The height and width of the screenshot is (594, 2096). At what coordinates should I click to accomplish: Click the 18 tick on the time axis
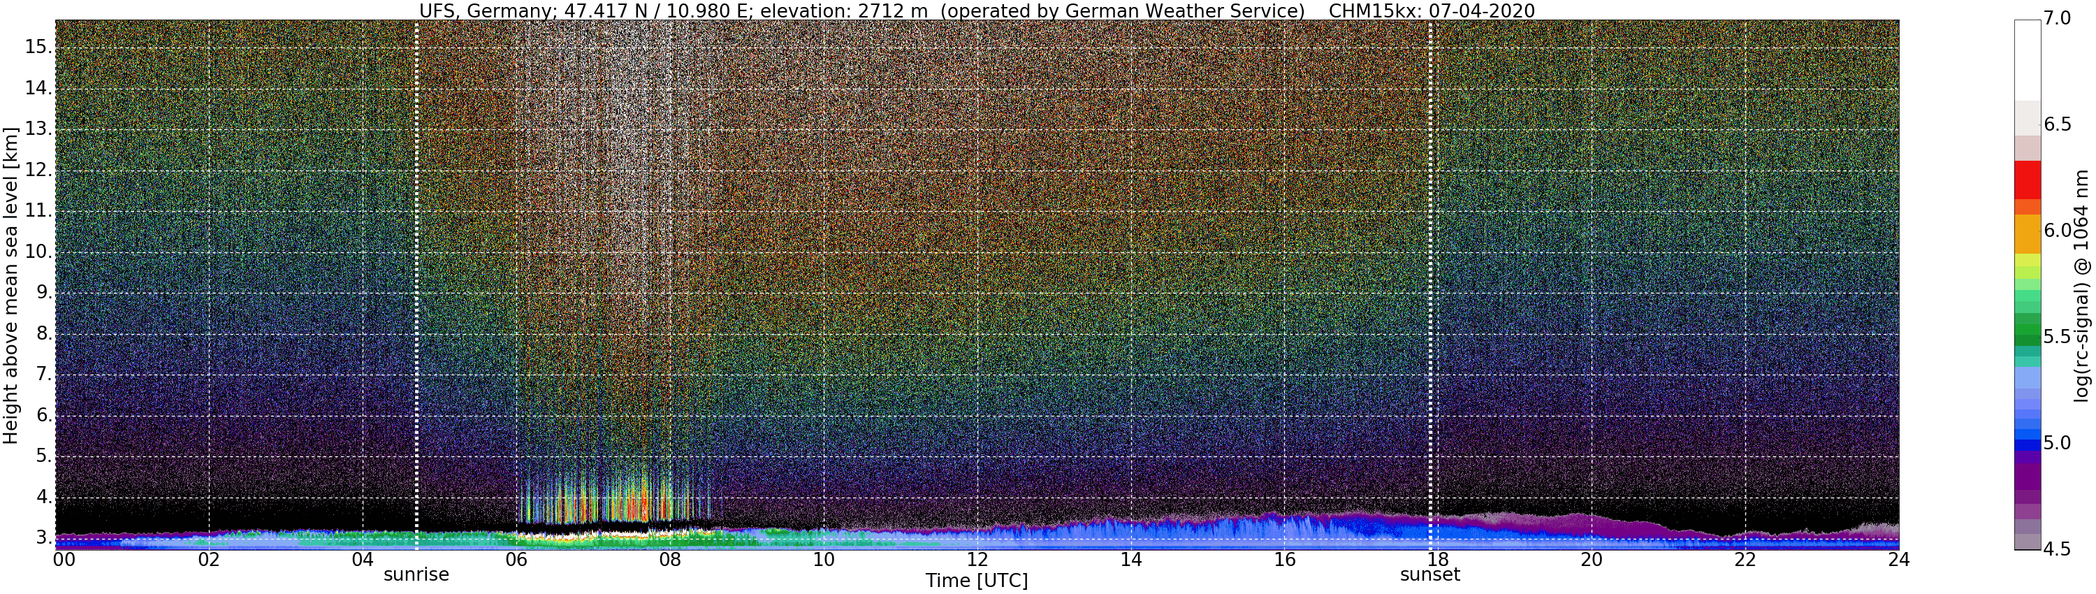click(1438, 560)
